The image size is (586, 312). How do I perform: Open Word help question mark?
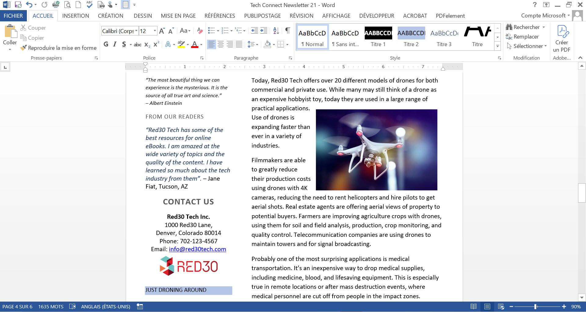pyautogui.click(x=534, y=5)
